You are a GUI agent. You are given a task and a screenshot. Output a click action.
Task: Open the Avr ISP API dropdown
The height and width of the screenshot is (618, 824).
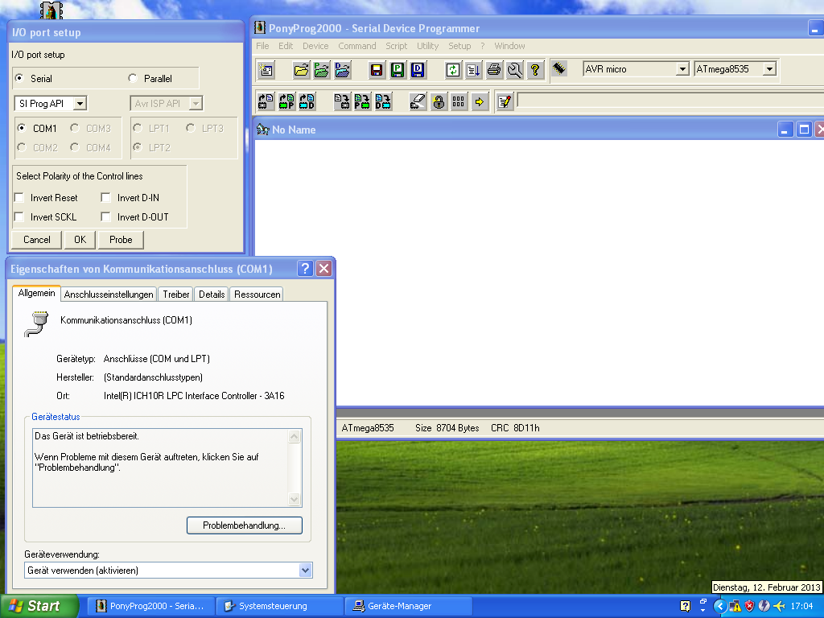pyautogui.click(x=196, y=104)
